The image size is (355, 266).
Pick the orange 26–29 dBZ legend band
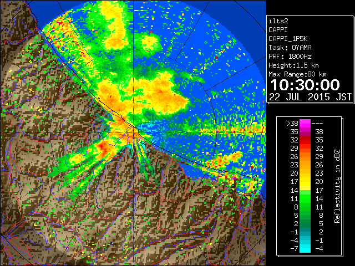point(305,157)
